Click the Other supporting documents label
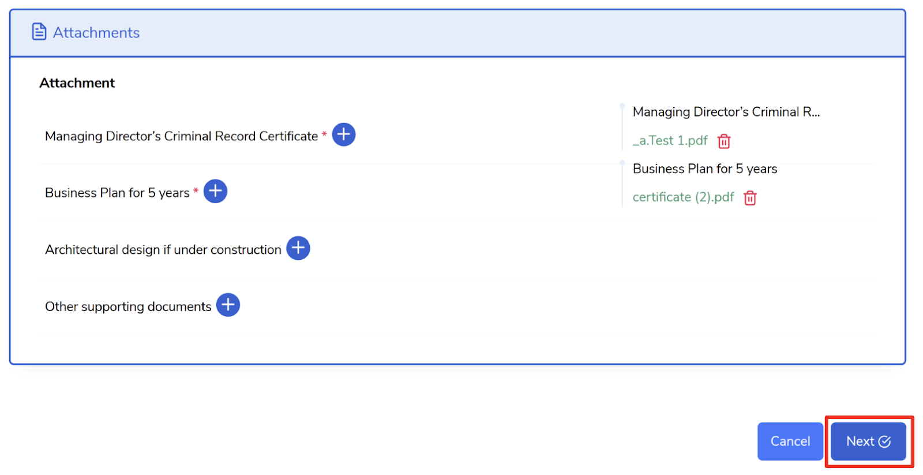 point(128,306)
